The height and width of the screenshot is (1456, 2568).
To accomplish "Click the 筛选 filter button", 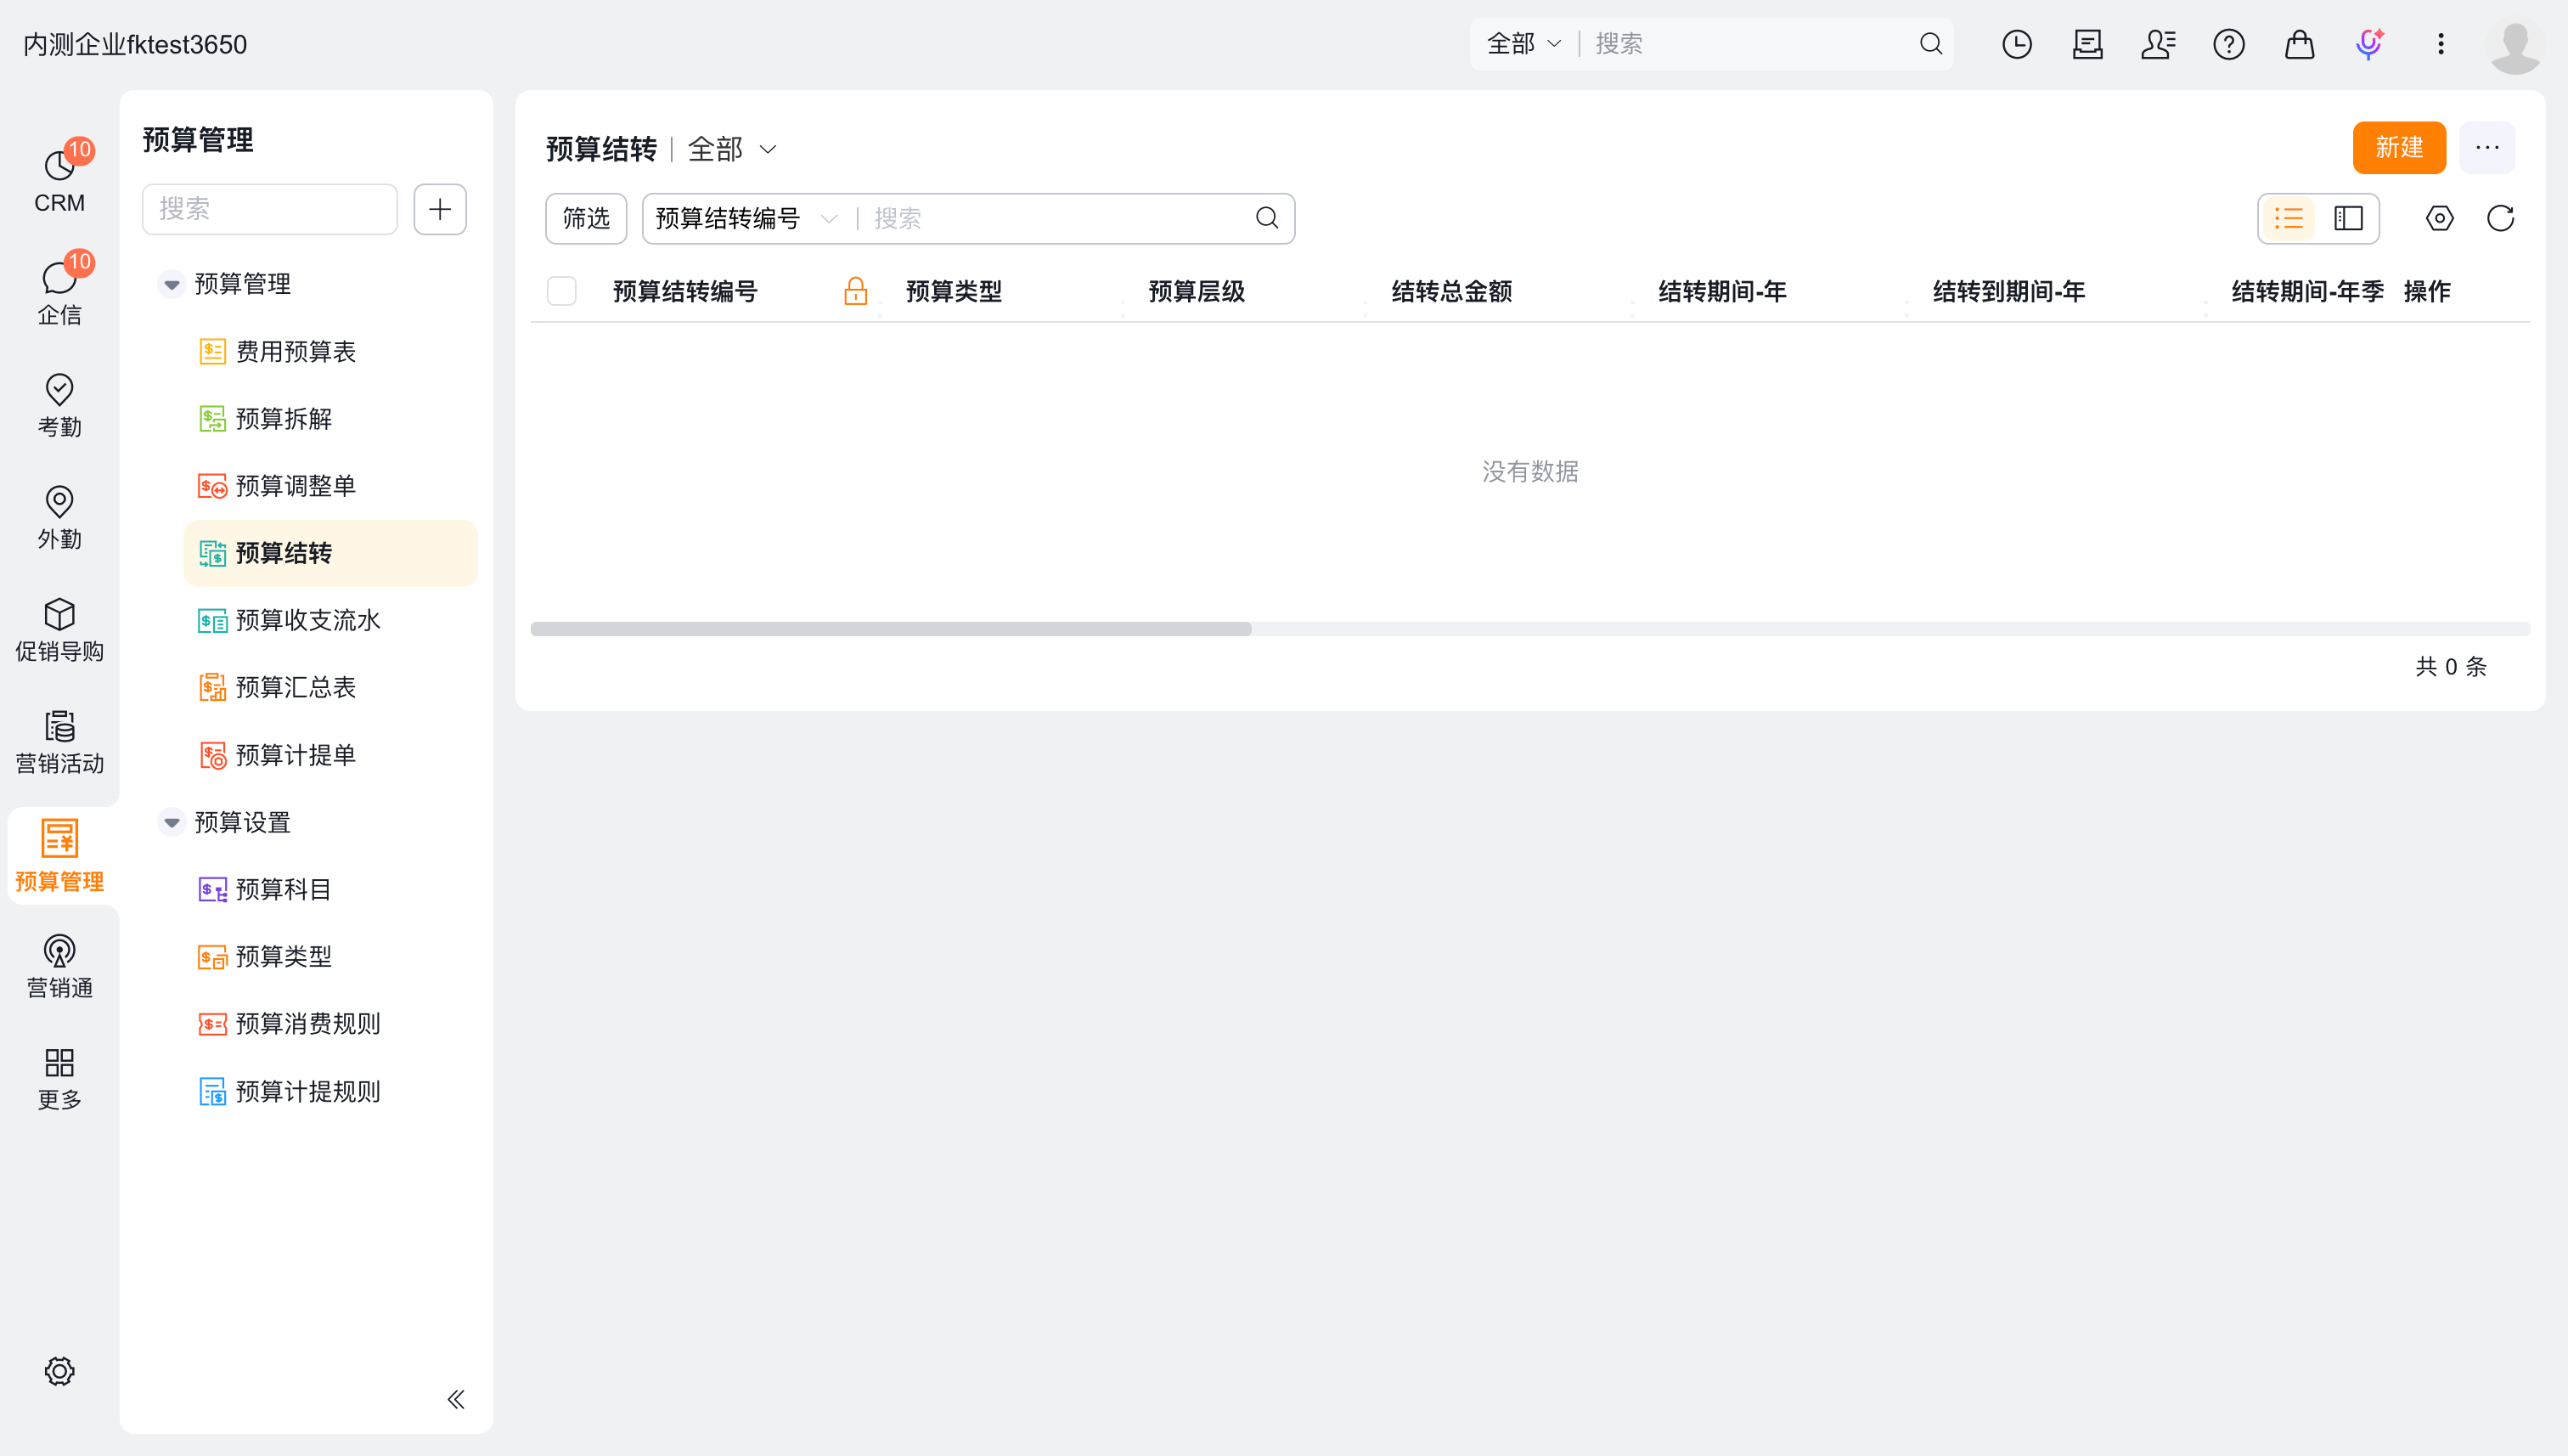I will click(x=586, y=218).
